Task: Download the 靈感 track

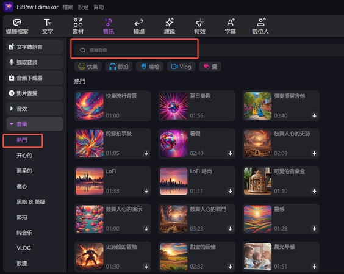Action: (314, 229)
